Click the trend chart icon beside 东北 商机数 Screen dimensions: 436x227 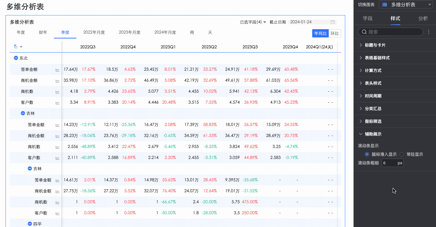pos(57,92)
